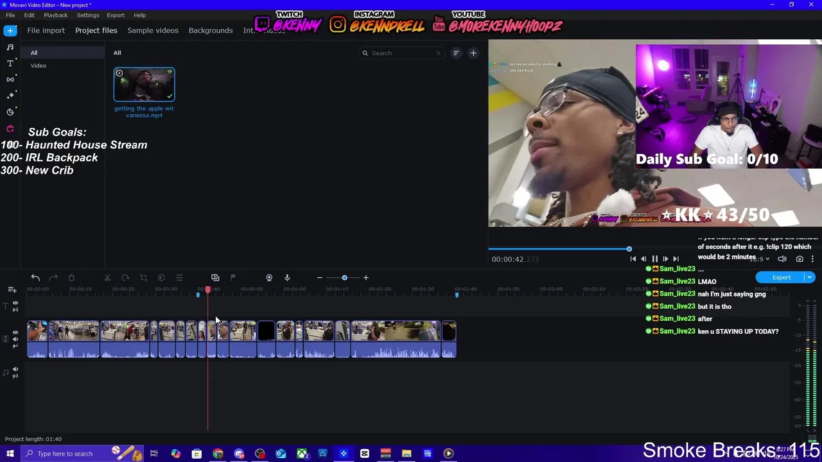
Task: Open the Sounds music-note sidebar tab
Action: tap(10, 47)
